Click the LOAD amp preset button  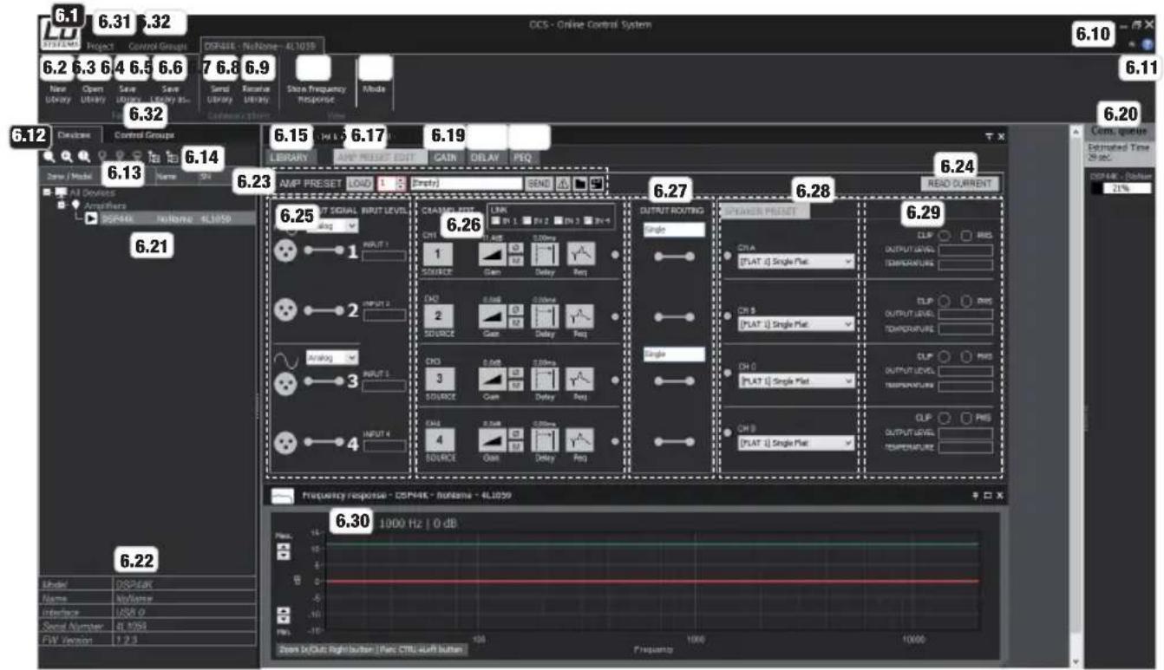tap(359, 184)
